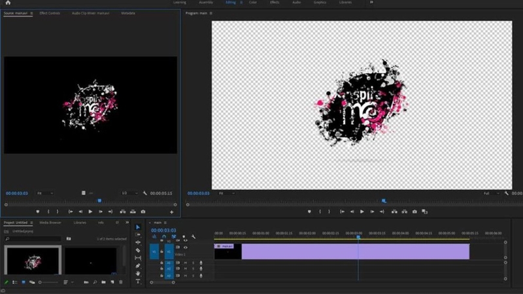Open timeline display settings wrench
523x294 pixels.
pyautogui.click(x=194, y=237)
